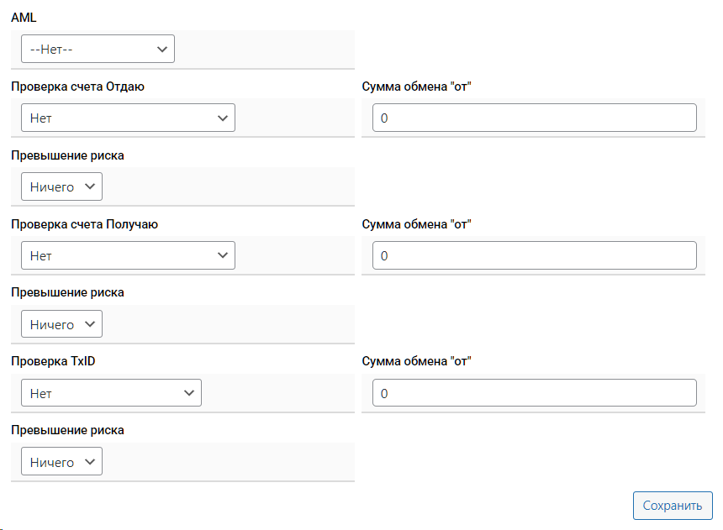
Task: Click Превышение риска label under Проверка счета Отдаю
Action: tap(67, 155)
